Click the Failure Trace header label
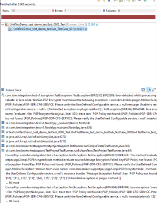 (x=13, y=90)
